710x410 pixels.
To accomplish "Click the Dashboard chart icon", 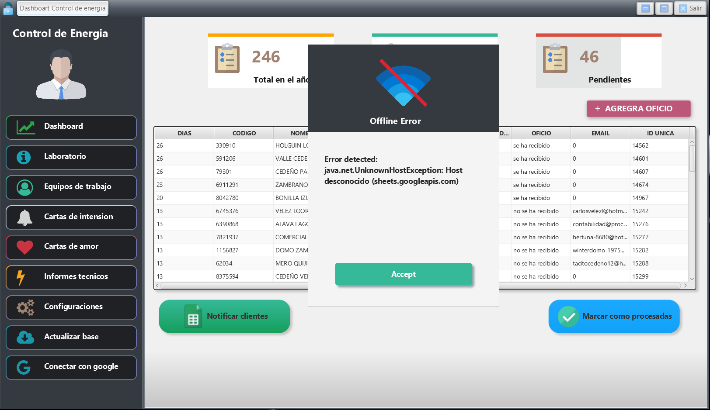I will coord(26,127).
